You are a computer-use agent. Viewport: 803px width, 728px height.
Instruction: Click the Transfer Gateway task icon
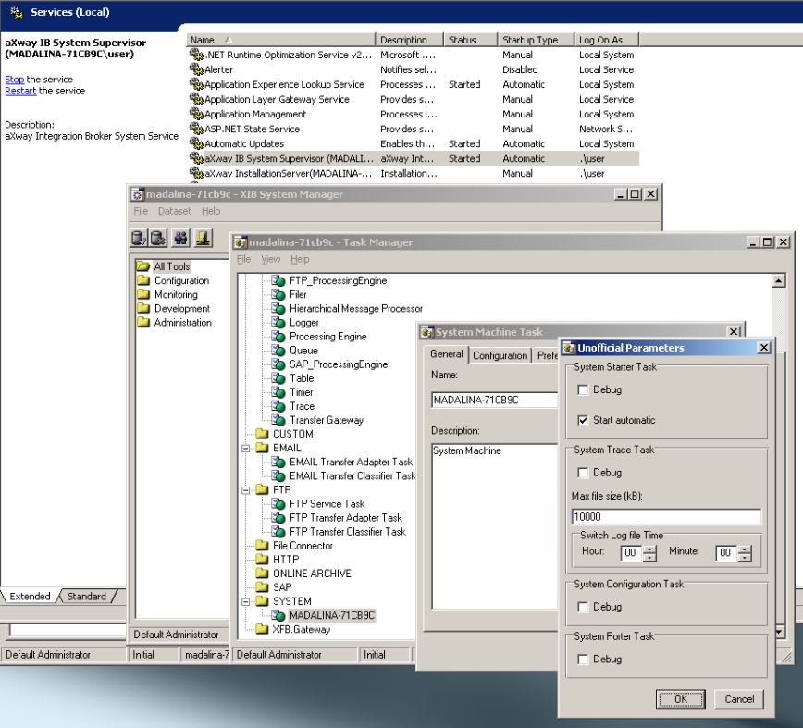point(278,420)
